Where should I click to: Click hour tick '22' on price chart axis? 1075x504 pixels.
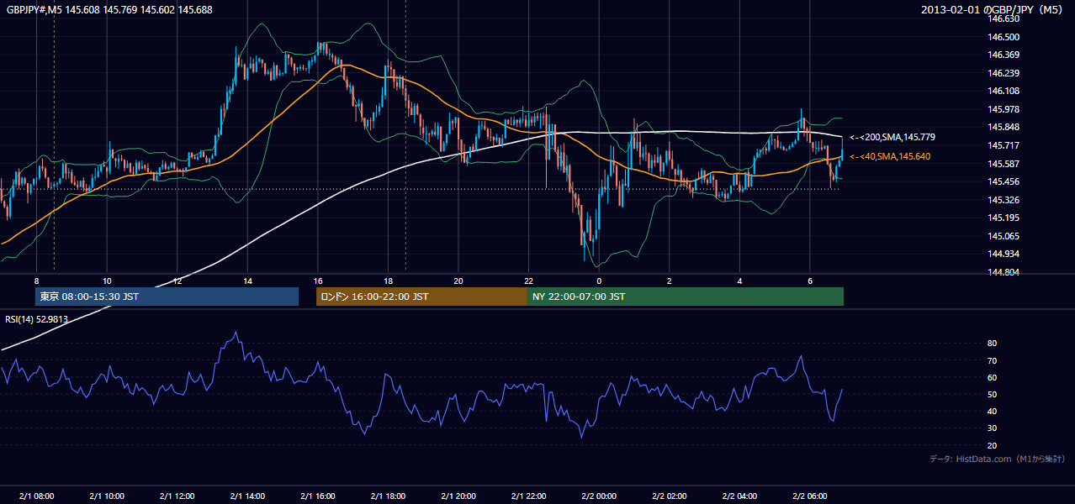528,281
